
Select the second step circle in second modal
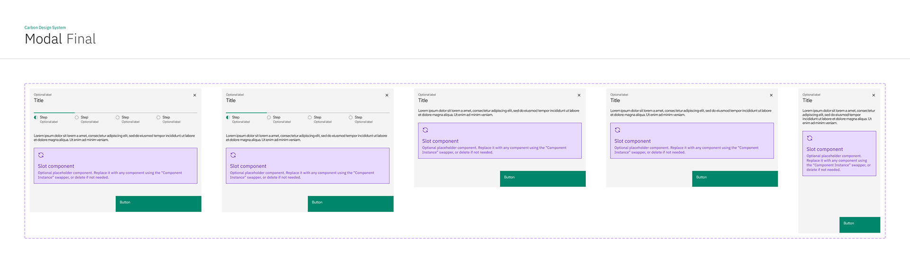269,117
